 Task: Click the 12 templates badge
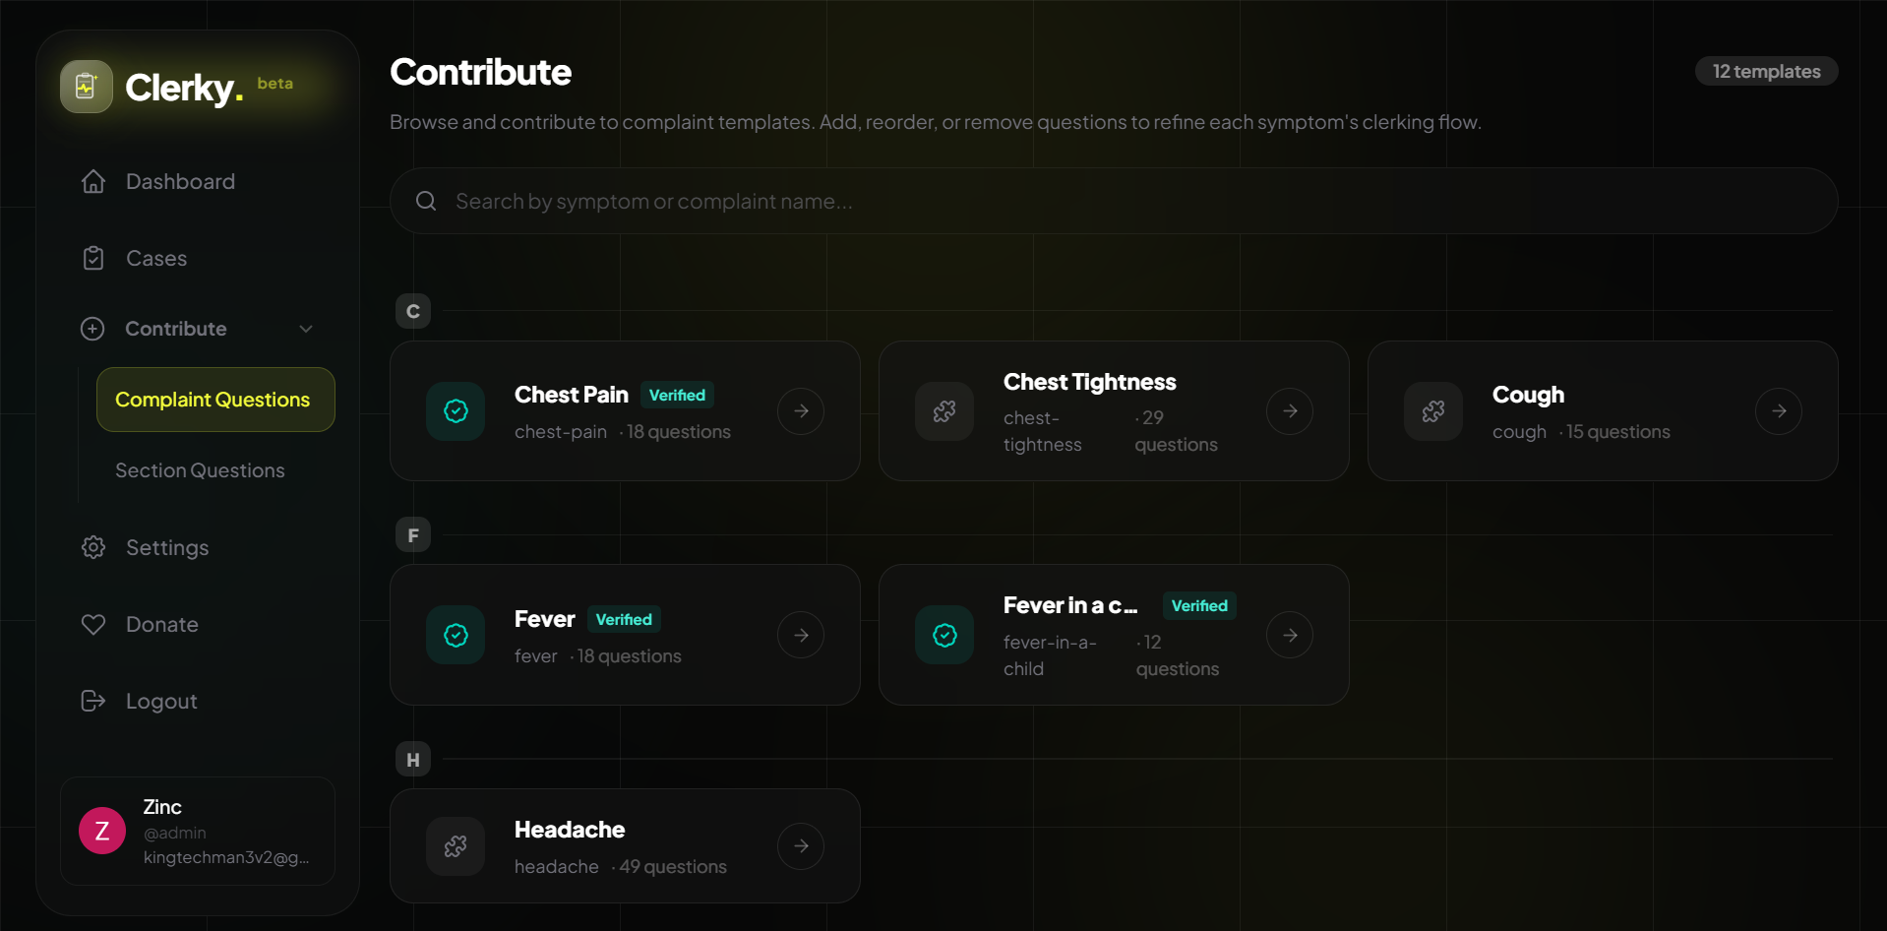1766,71
